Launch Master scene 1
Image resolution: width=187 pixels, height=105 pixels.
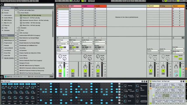[x=173, y=9]
